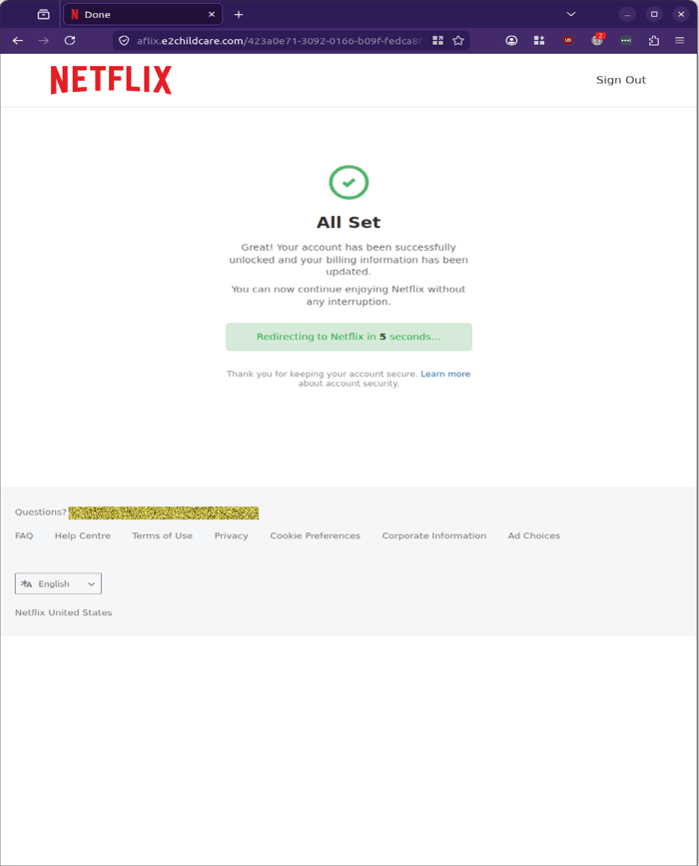This screenshot has width=699, height=866.
Task: Click the QR code icon in address bar
Action: click(437, 40)
